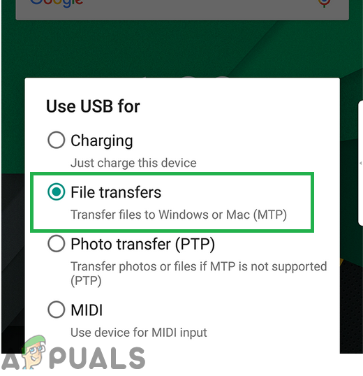This screenshot has height=376, width=363.
Task: Choose the Charging option label
Action: (101, 140)
